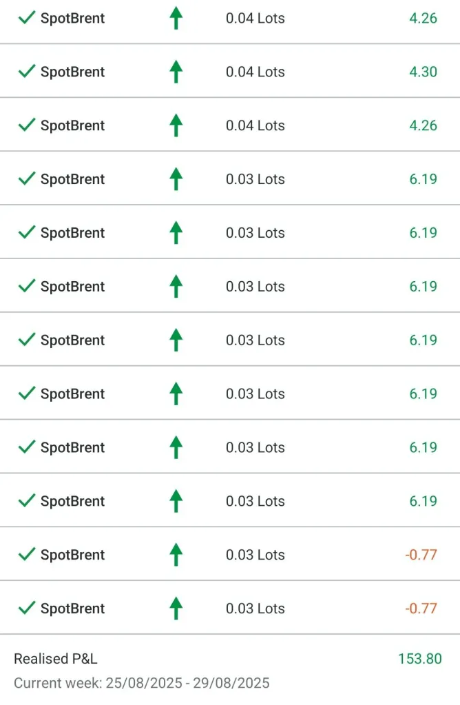This screenshot has width=460, height=705.
Task: Open the SpotBrent name in the 4.30 row
Action: coord(72,72)
